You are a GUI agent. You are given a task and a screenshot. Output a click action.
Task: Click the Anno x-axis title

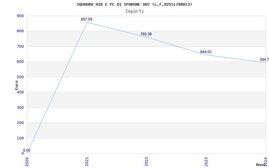(x=261, y=165)
